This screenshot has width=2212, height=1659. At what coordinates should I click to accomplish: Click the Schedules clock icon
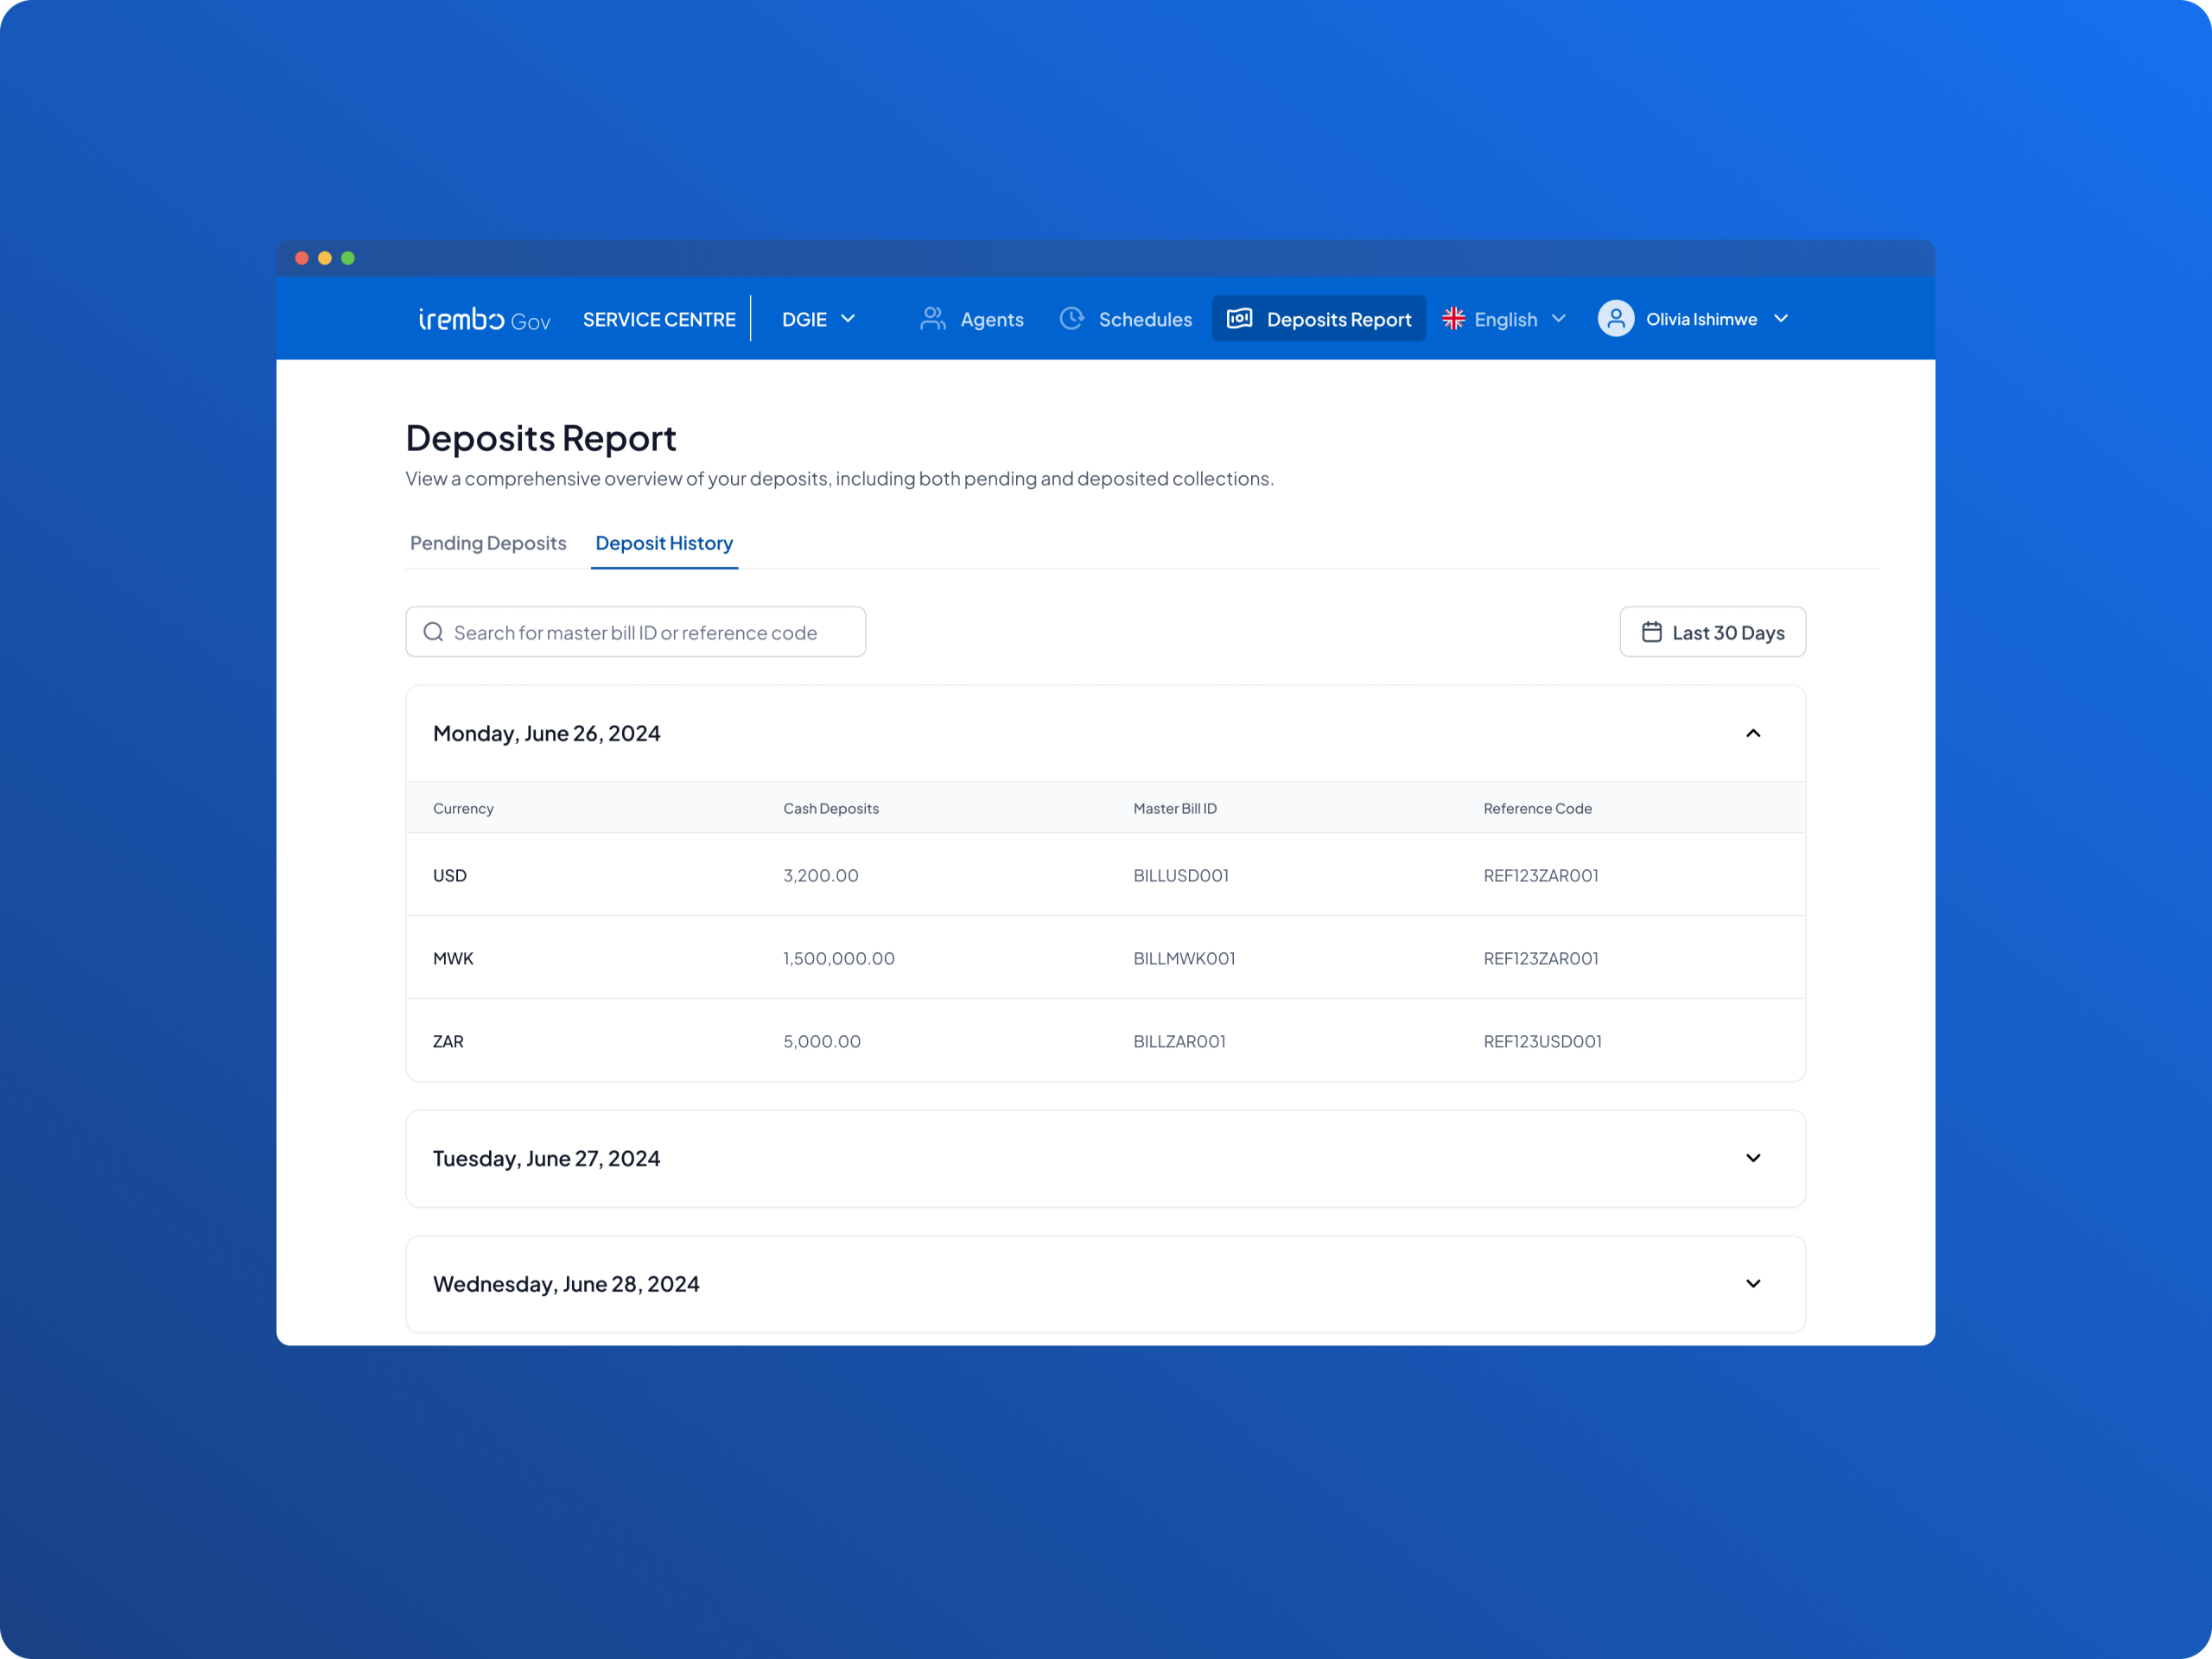(x=1071, y=319)
